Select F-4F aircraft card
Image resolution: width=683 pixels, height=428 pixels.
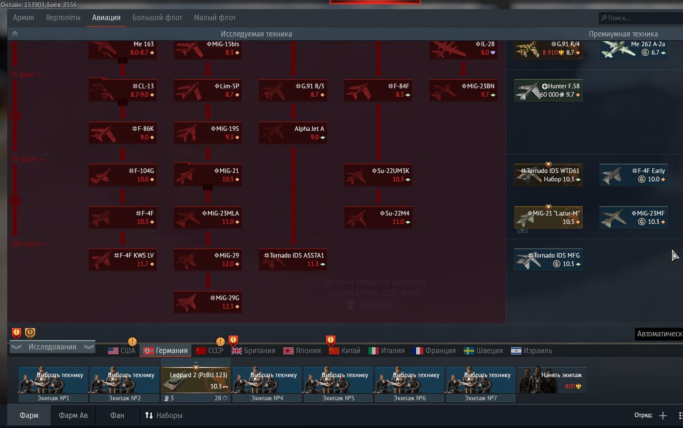[x=123, y=217]
